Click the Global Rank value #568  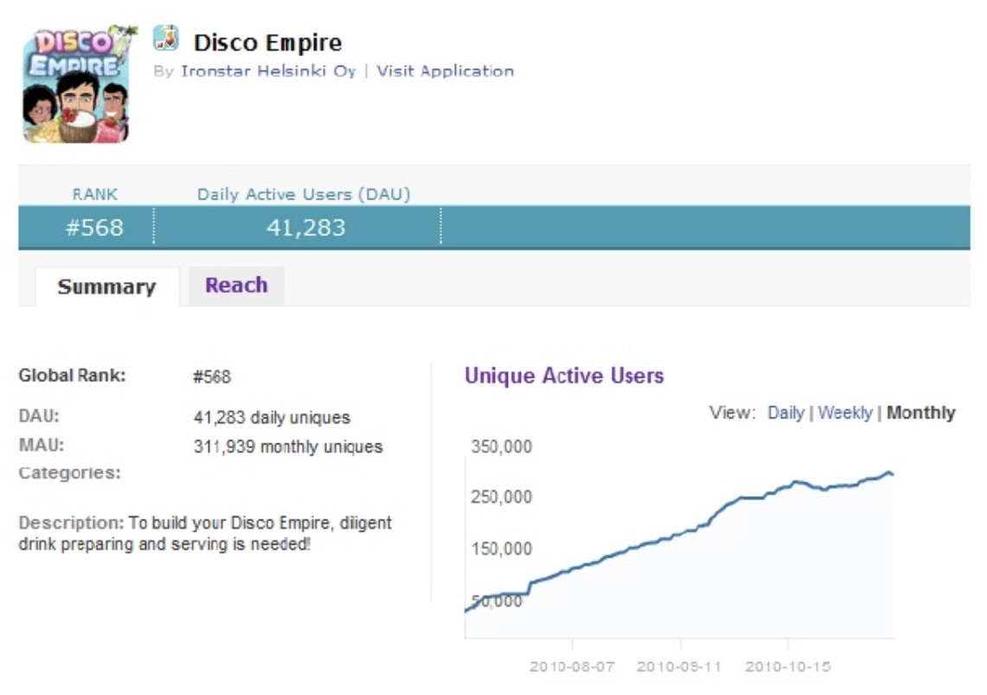coord(212,377)
